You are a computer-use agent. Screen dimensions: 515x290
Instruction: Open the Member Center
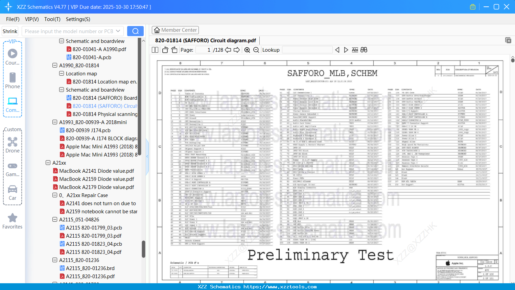click(x=175, y=30)
